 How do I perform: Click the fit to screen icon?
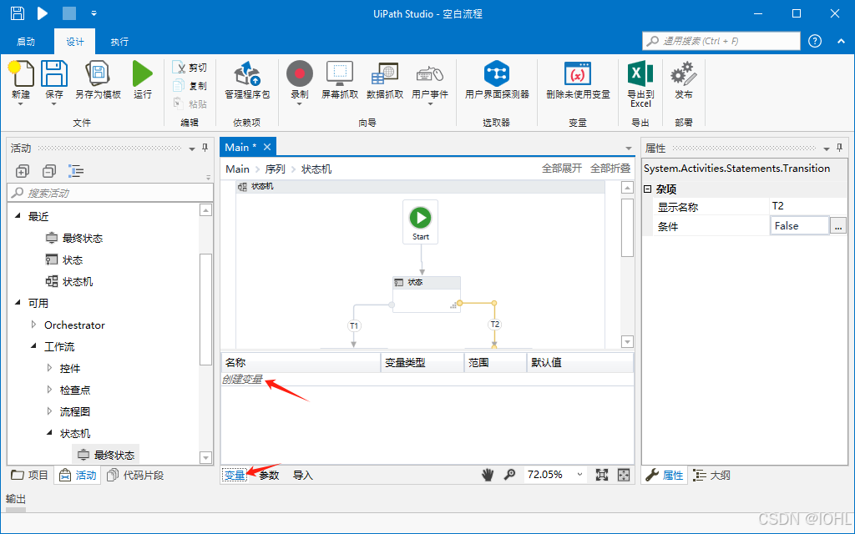pyautogui.click(x=601, y=475)
